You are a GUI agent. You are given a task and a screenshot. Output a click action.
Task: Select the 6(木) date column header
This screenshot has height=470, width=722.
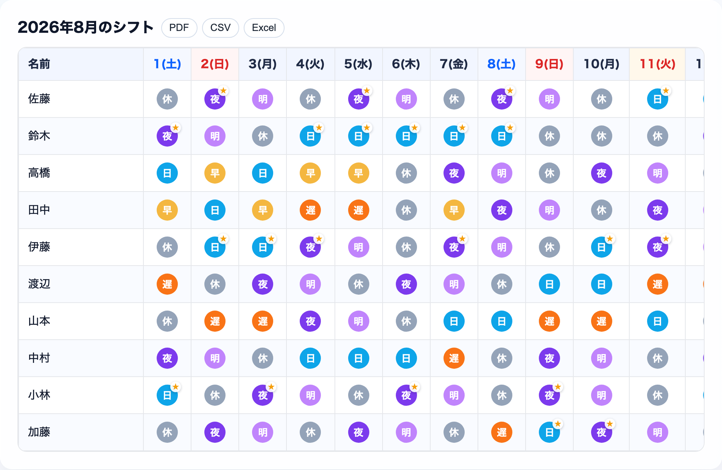406,64
